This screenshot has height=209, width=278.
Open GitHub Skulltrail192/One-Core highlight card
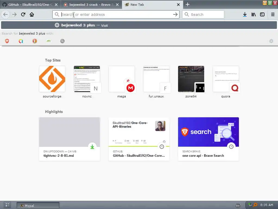[139, 139]
